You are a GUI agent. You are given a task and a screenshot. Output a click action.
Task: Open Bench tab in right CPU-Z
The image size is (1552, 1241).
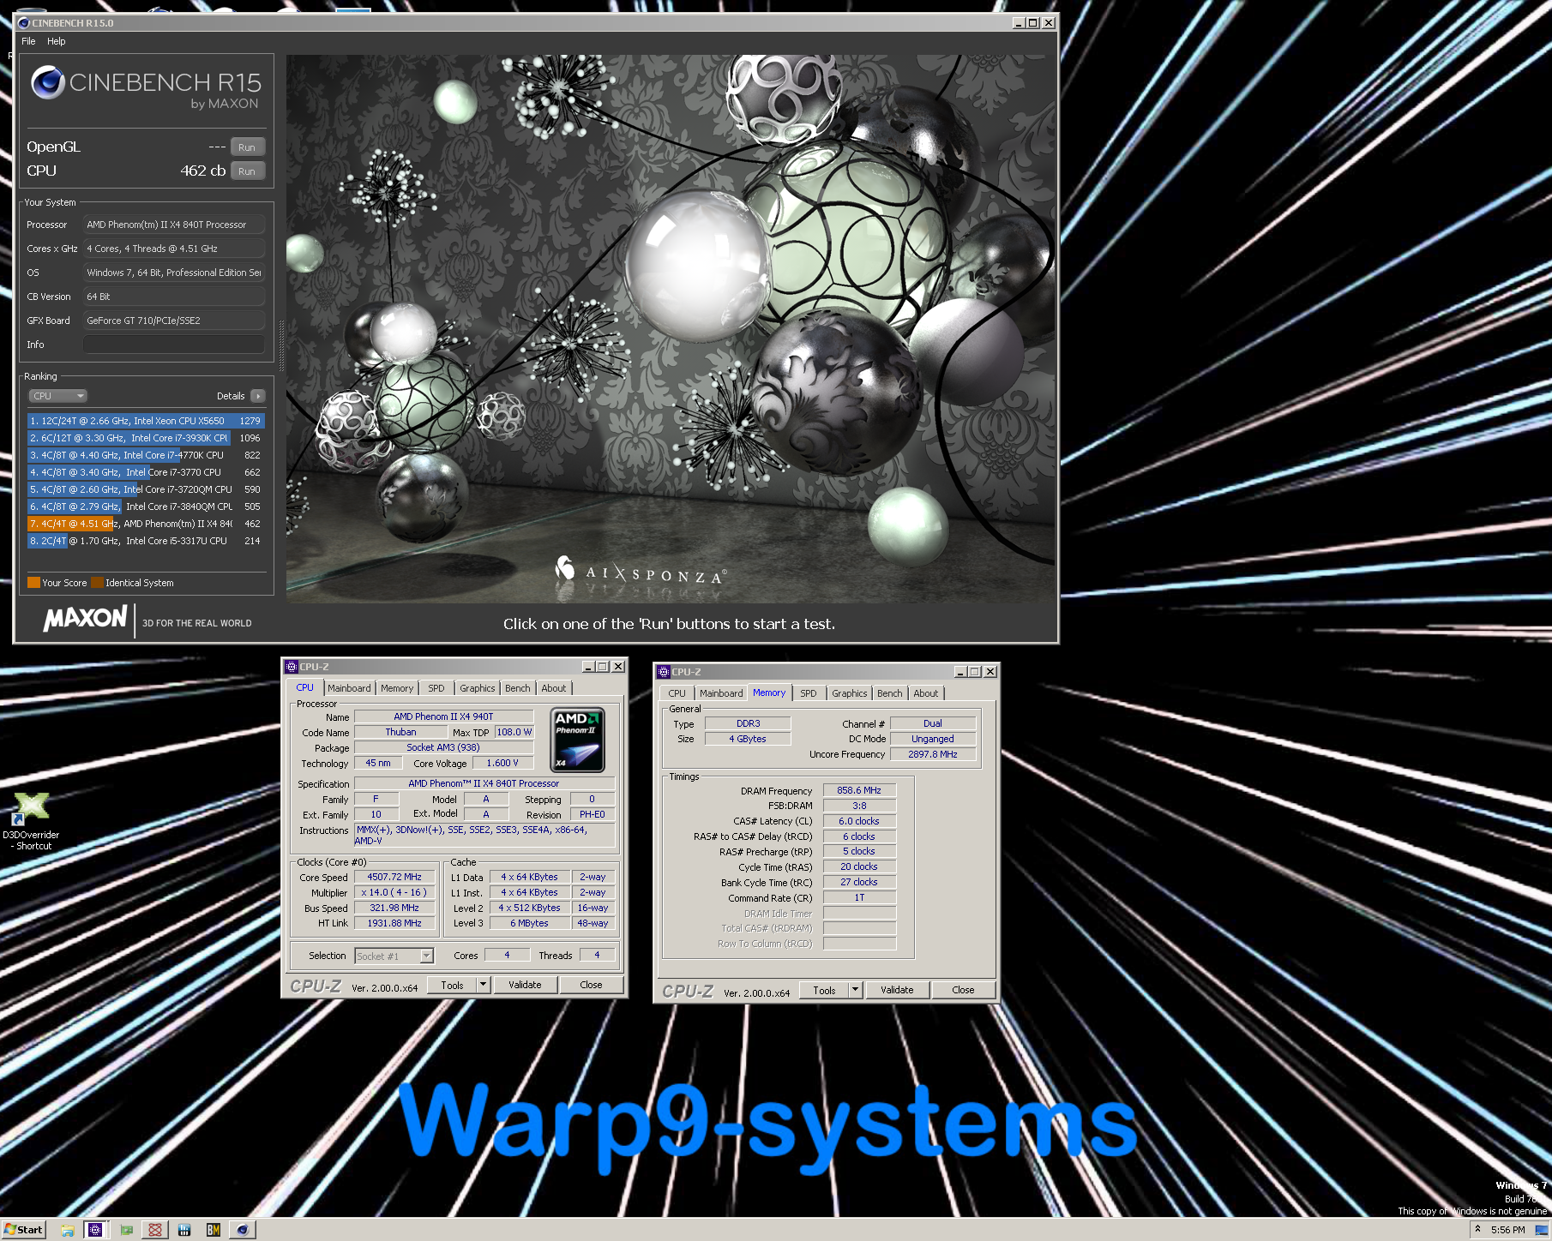(x=889, y=693)
